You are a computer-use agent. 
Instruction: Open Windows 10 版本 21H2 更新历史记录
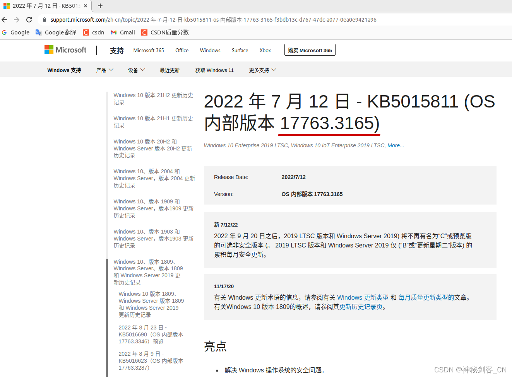tap(153, 99)
